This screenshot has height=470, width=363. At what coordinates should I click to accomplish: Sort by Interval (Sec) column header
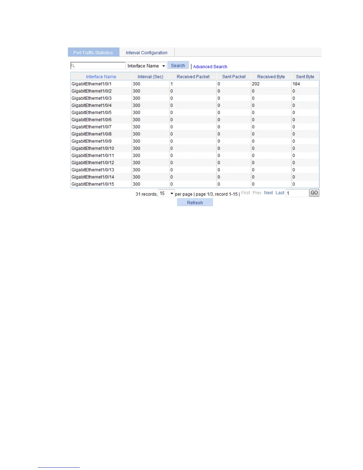point(150,77)
